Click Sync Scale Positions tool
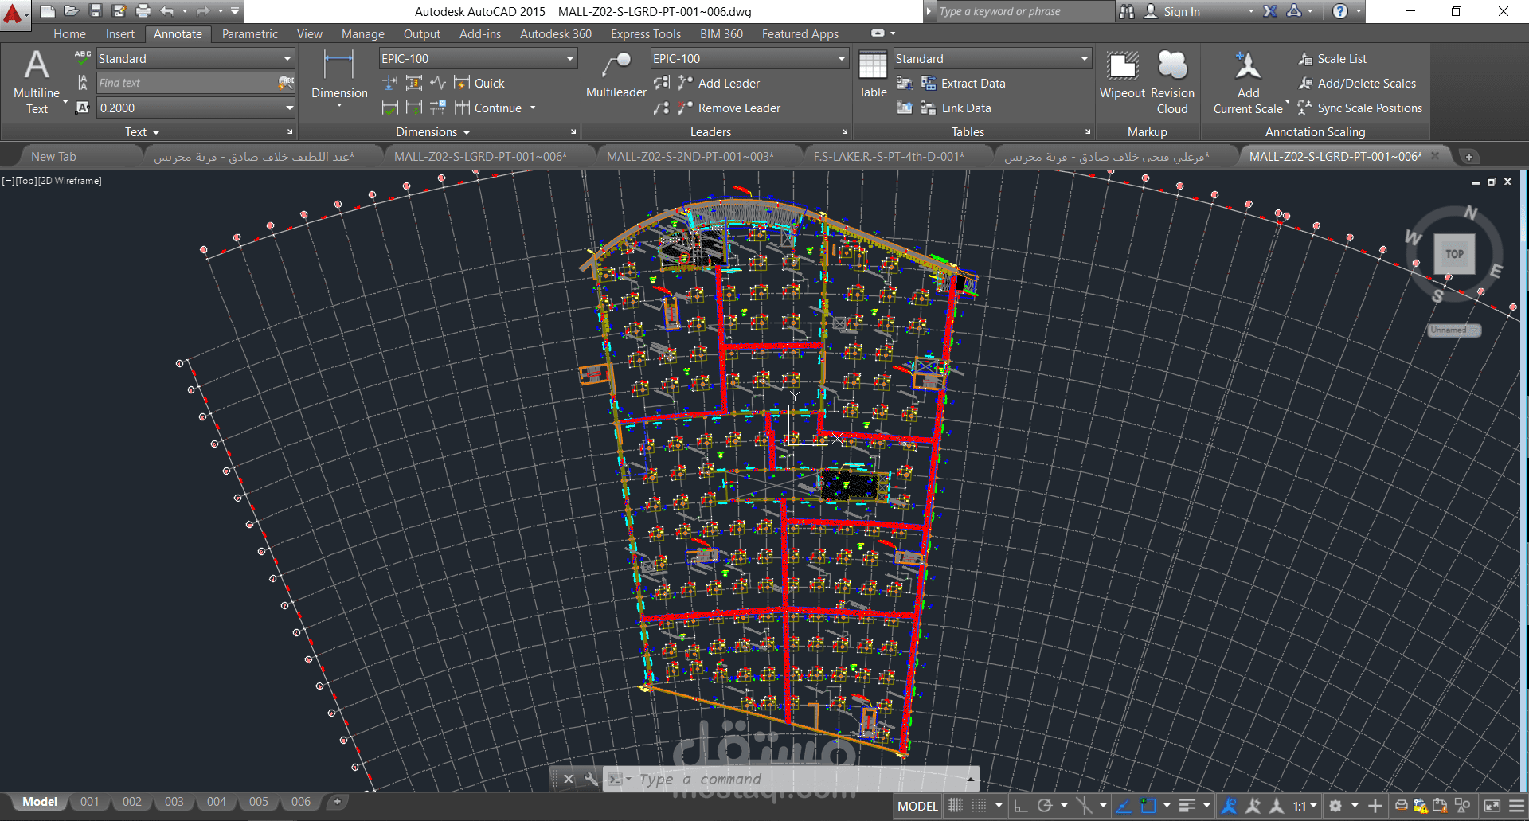Image resolution: width=1529 pixels, height=821 pixels. point(1360,108)
